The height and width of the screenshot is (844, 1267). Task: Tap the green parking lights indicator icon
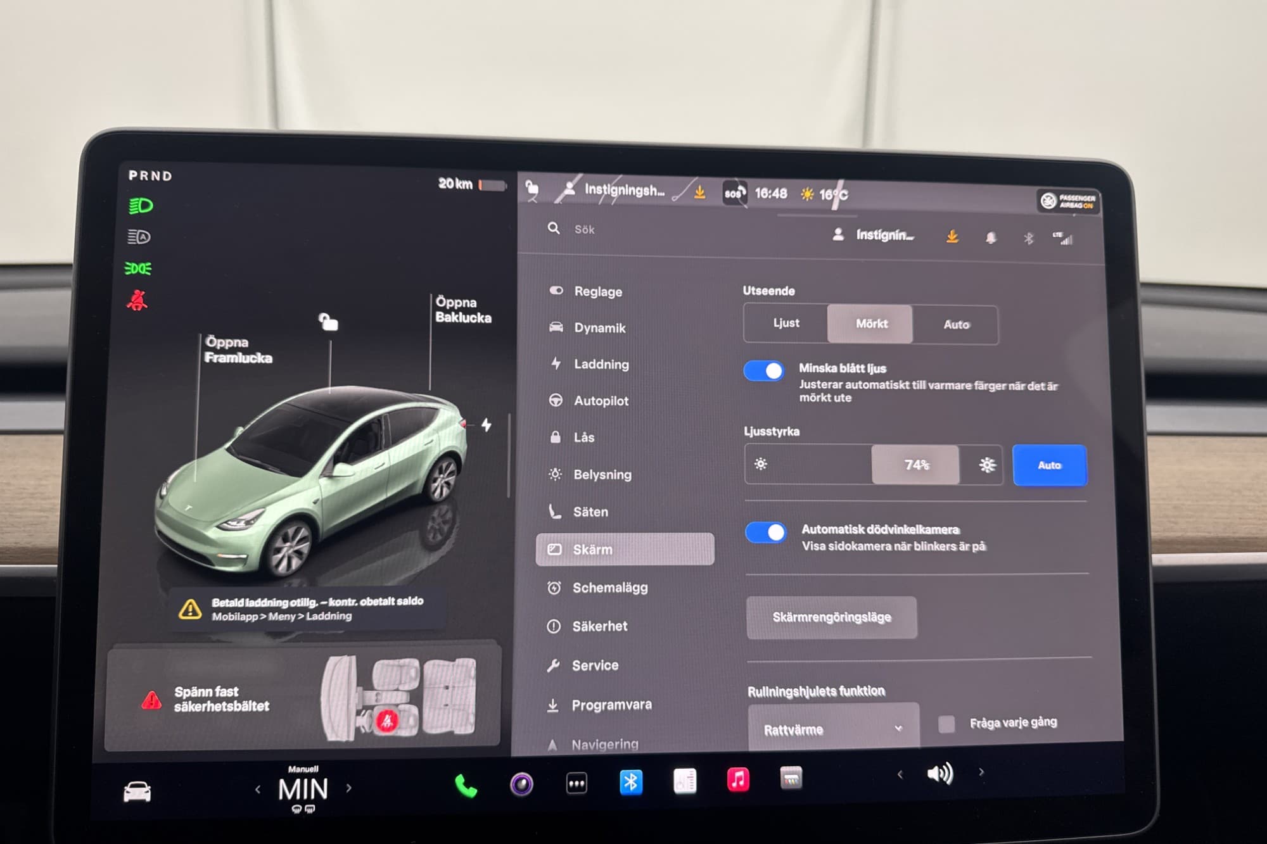138,268
